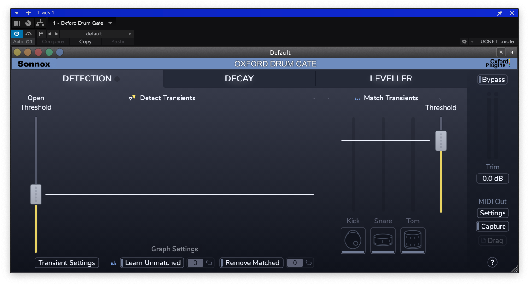Screen dimensions: 529x285
Task: Open Transient Settings
Action: [67, 263]
